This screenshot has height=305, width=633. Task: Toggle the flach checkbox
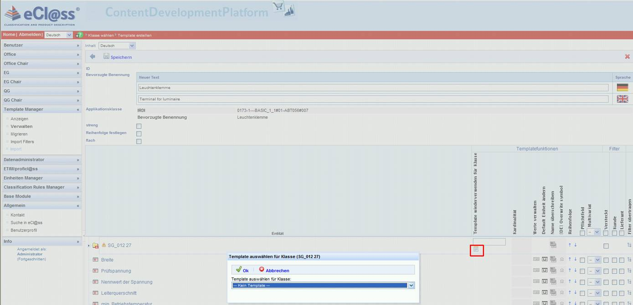[x=139, y=142]
